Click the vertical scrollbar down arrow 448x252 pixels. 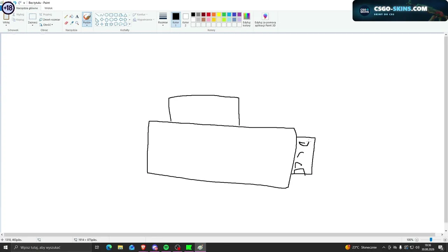click(446, 231)
